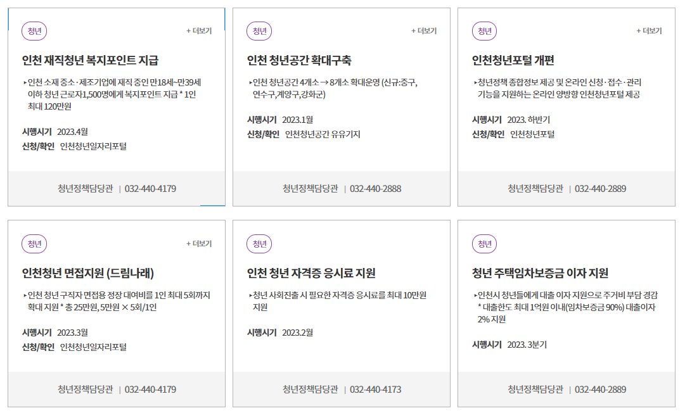685x413 pixels.
Task: Expand 더보기 on 인천 재직청년 복지포인트 지급
Action: (x=199, y=31)
